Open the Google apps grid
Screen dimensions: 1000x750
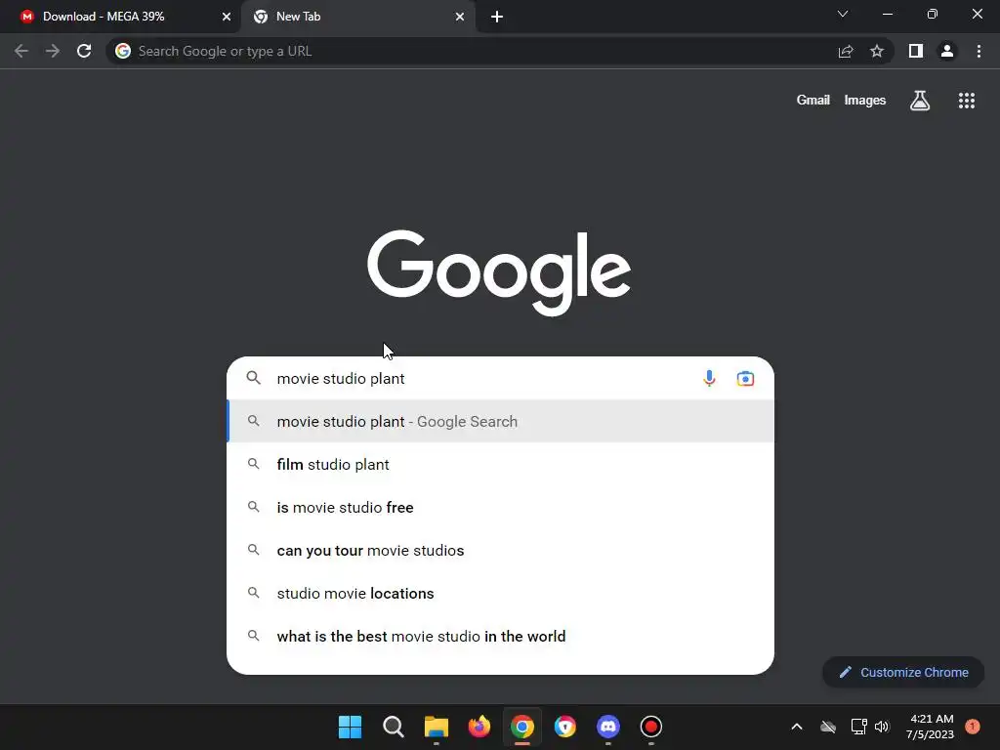pyautogui.click(x=967, y=101)
